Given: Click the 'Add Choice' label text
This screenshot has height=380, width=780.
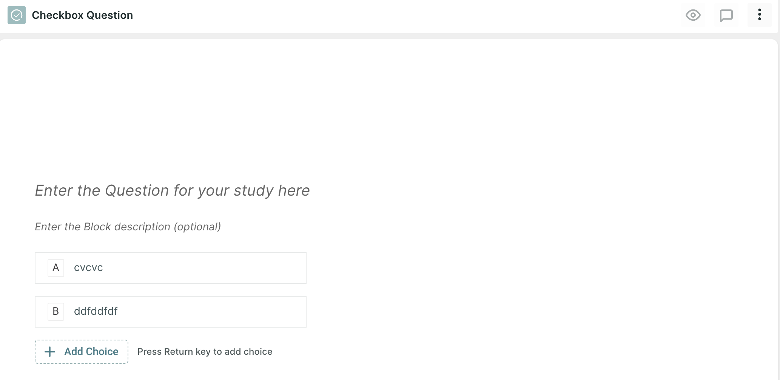Looking at the screenshot, I should tap(91, 352).
